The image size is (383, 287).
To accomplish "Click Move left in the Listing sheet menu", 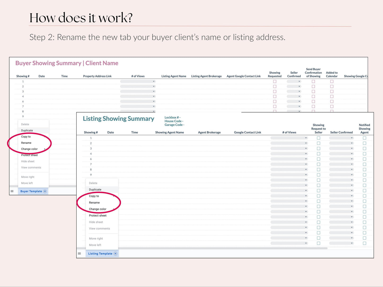I will coord(95,245).
